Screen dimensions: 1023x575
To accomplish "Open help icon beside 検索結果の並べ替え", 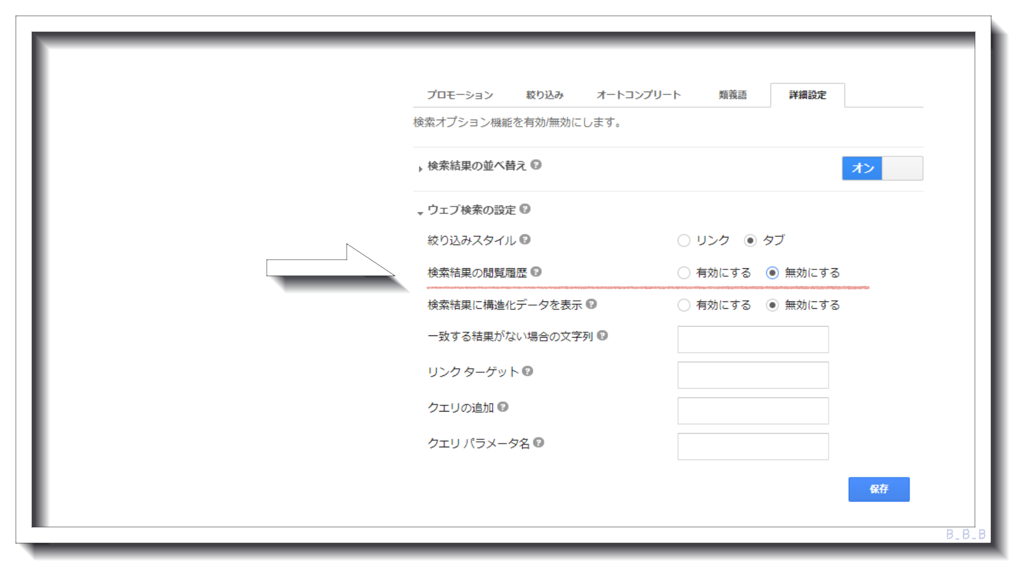I will tap(536, 165).
